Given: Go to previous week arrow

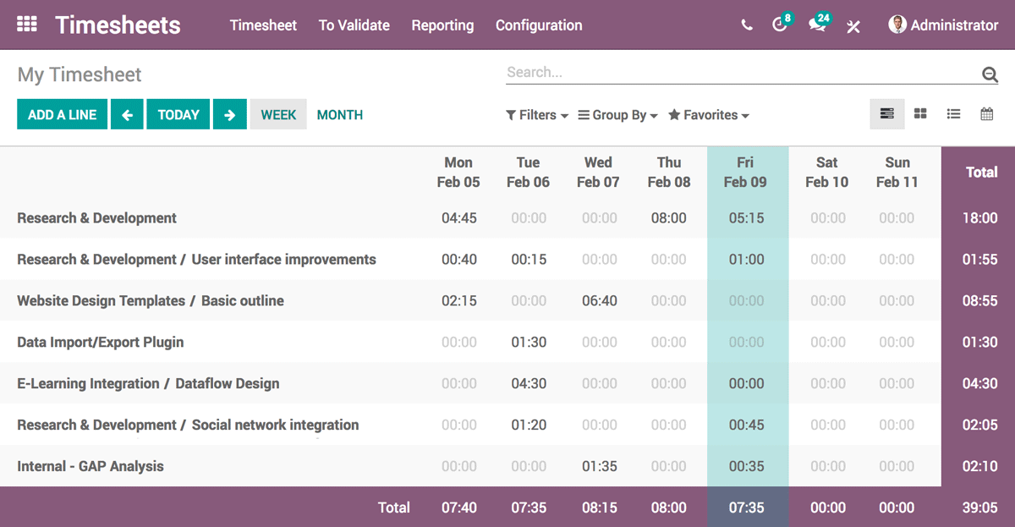Looking at the screenshot, I should (127, 115).
